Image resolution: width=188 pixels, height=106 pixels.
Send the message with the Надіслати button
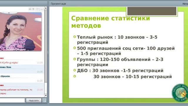pyautogui.click(x=34, y=100)
